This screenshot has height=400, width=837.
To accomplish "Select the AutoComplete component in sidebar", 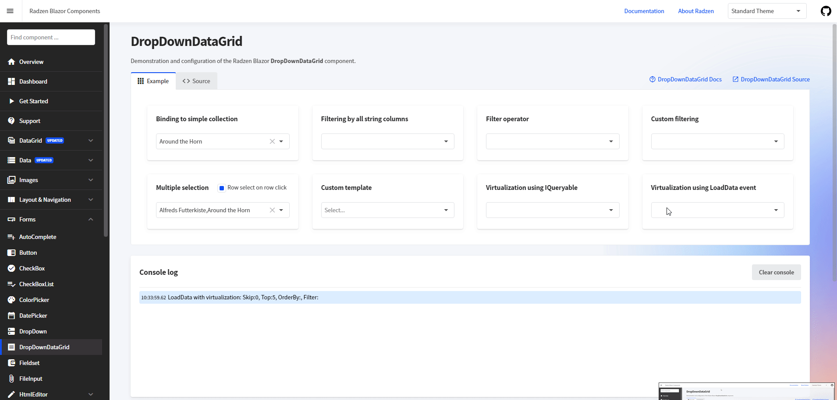I will (x=37, y=237).
